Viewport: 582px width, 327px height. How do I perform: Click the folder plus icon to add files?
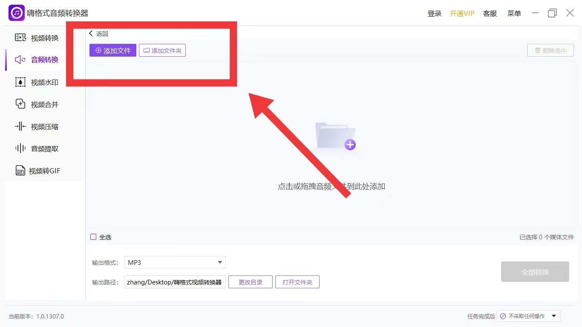[x=336, y=136]
